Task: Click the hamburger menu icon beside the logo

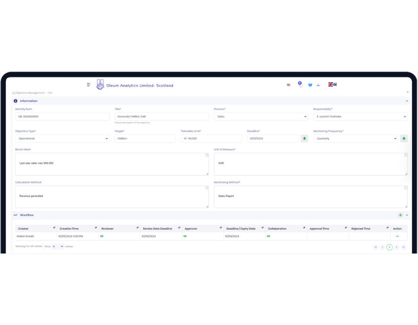Action: pyautogui.click(x=89, y=84)
